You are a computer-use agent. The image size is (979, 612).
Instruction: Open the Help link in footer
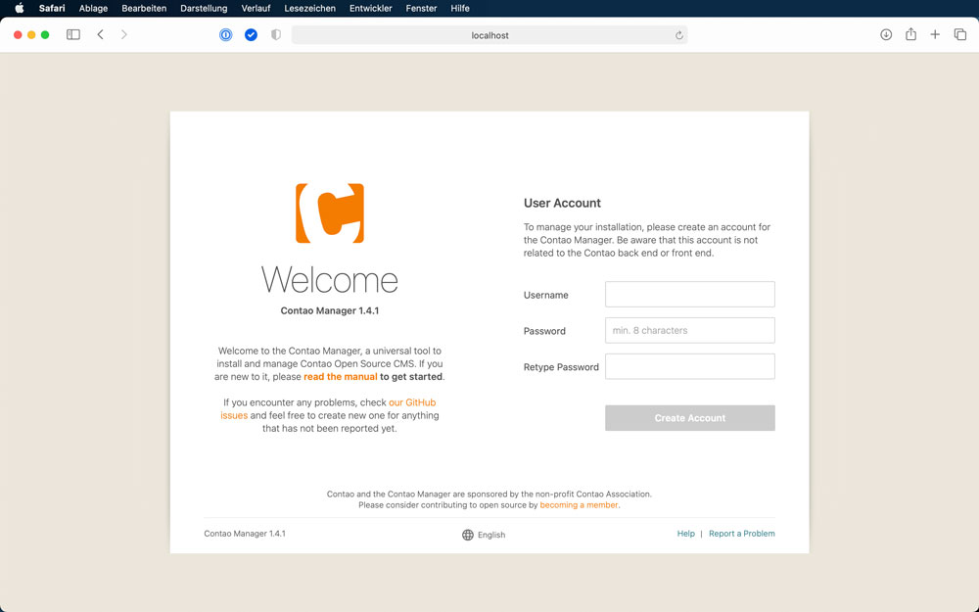(685, 534)
